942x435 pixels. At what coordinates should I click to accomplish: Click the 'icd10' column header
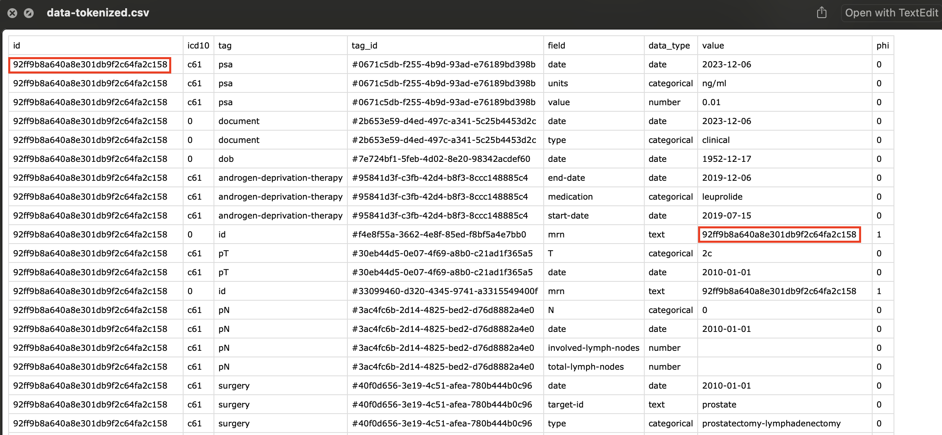(198, 46)
